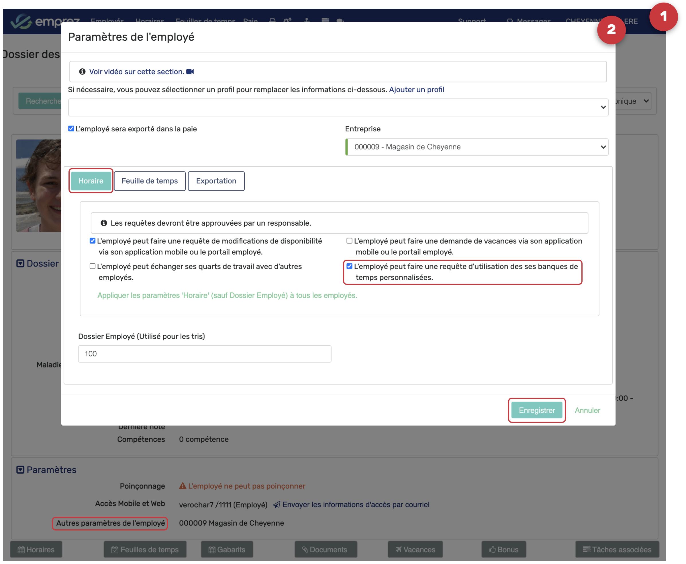Click the Dossier Employé input field
This screenshot has width=686, height=564.
pyautogui.click(x=205, y=354)
